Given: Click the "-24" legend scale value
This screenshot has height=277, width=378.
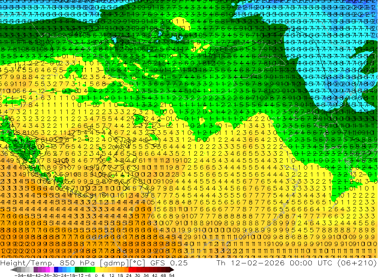Looking at the screenshot, I should click(x=62, y=275).
